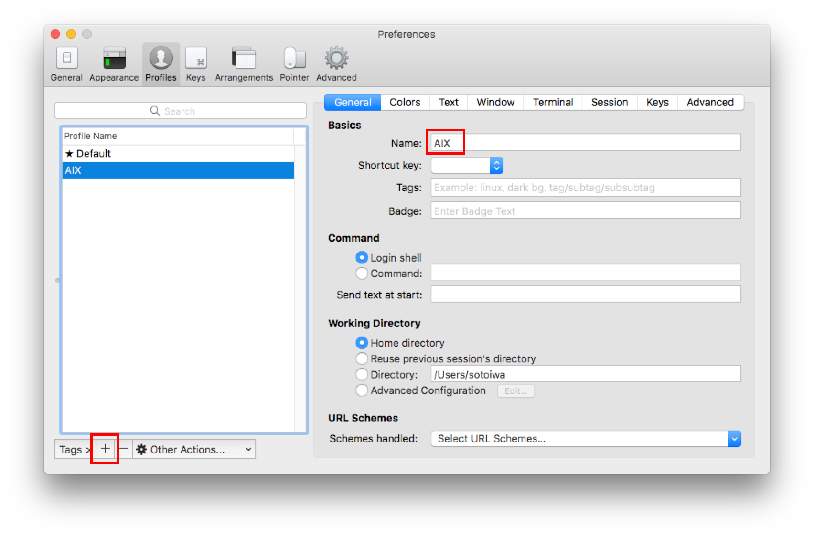This screenshot has width=814, height=537.
Task: Open the Shortcut key dropdown
Action: pos(497,165)
